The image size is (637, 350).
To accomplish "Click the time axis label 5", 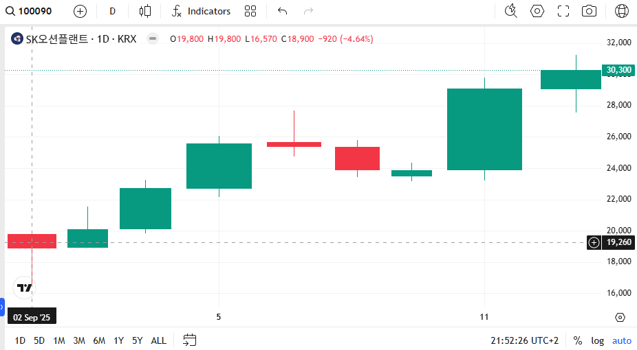I will click(219, 317).
